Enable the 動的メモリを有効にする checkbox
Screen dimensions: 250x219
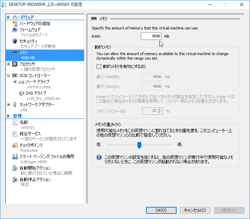(99, 67)
